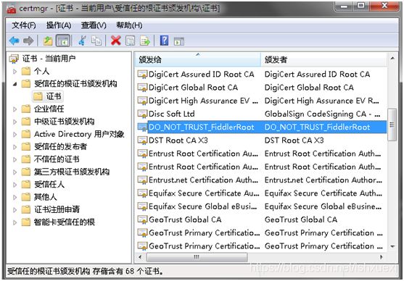Screen dimensions: 404x281
Task: Select Equifax Secure Global eBusi... row
Action: (x=261, y=206)
